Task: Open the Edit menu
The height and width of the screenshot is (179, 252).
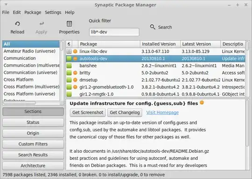Action: [x=17, y=13]
